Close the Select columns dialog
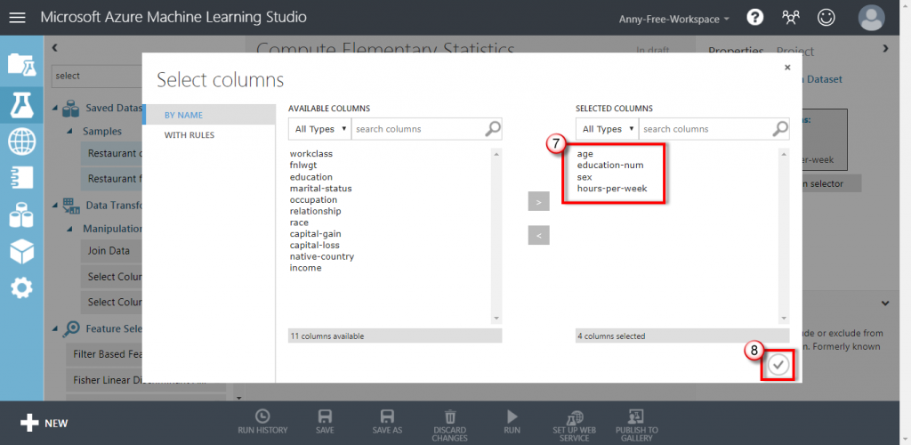 (787, 68)
